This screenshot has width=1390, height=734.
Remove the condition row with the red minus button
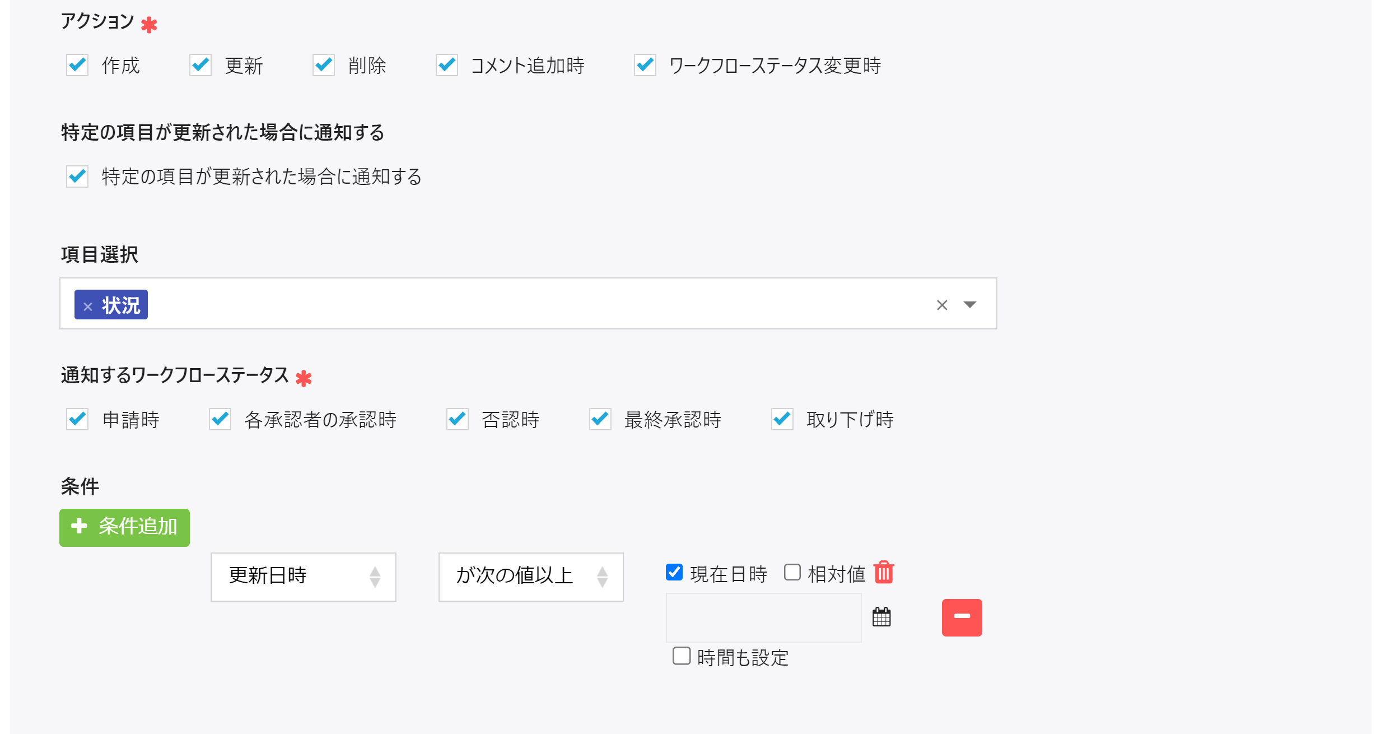coord(962,617)
